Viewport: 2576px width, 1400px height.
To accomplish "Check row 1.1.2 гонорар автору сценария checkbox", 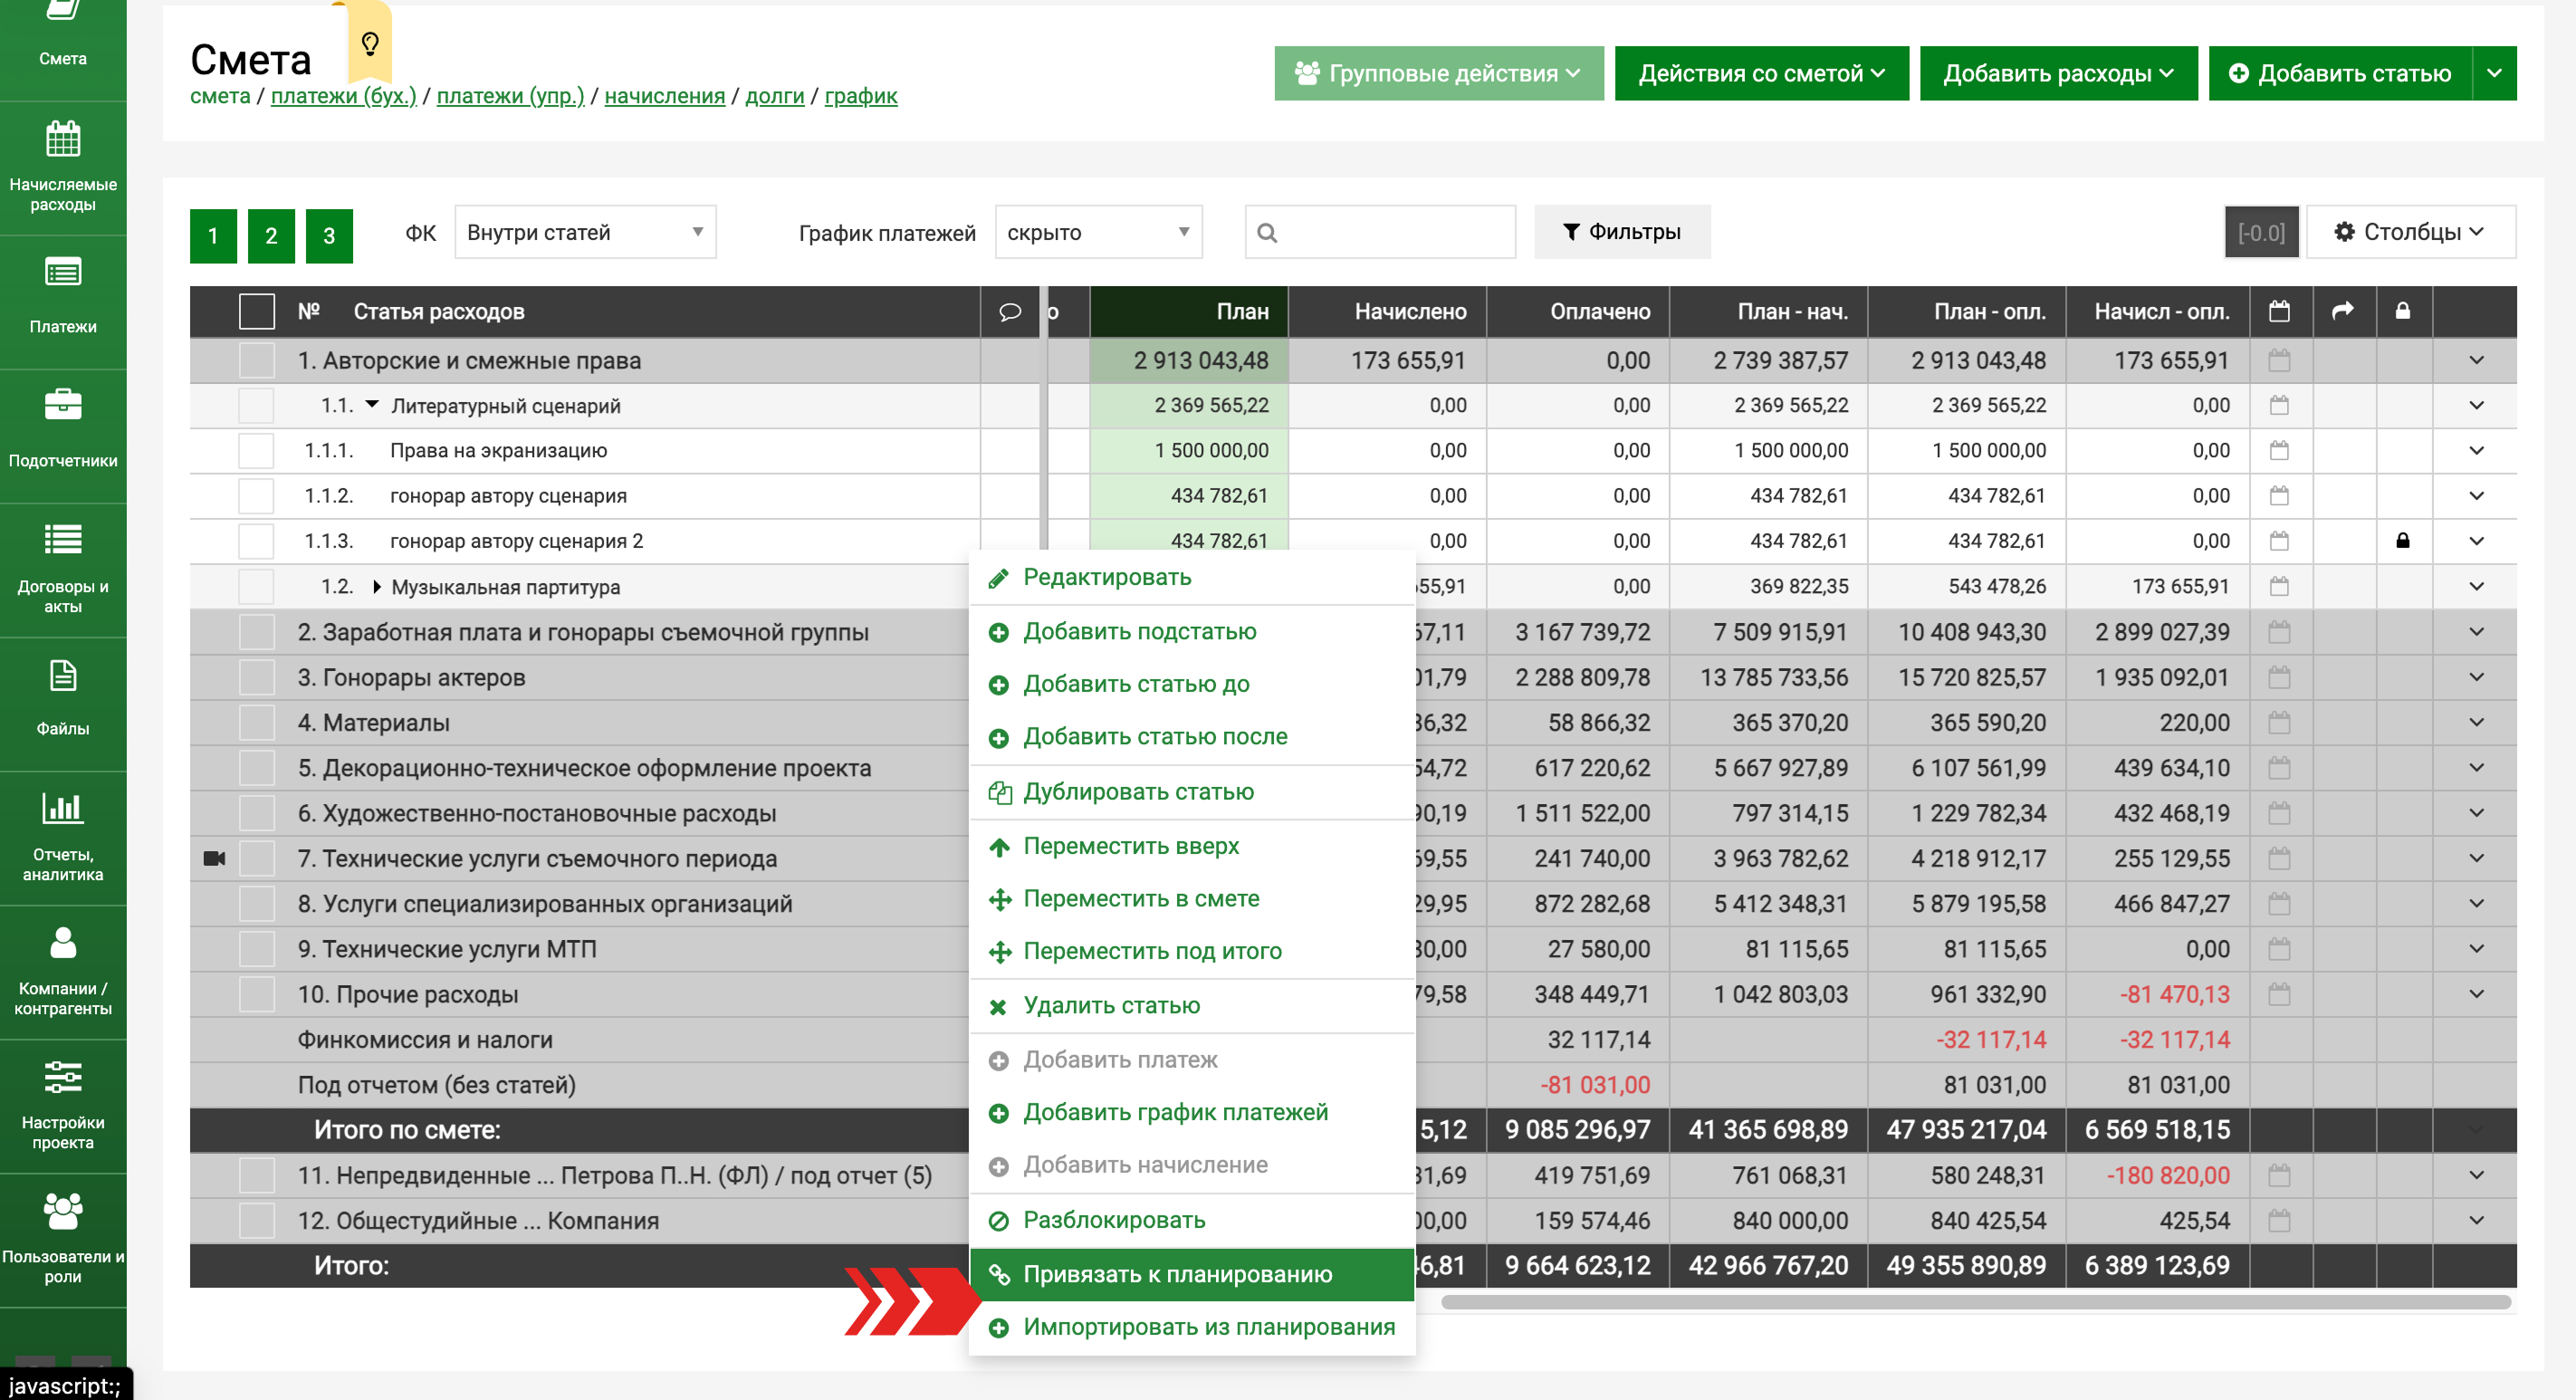I will (257, 495).
